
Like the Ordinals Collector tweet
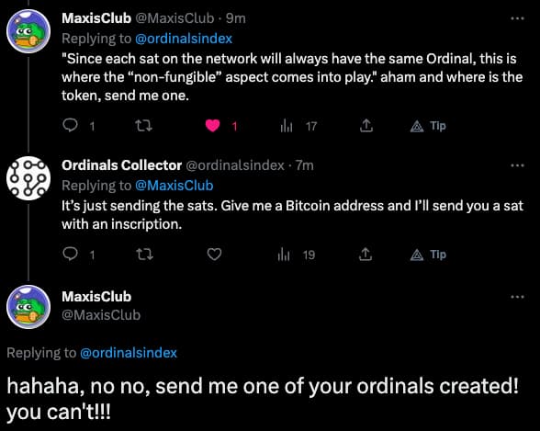click(214, 255)
